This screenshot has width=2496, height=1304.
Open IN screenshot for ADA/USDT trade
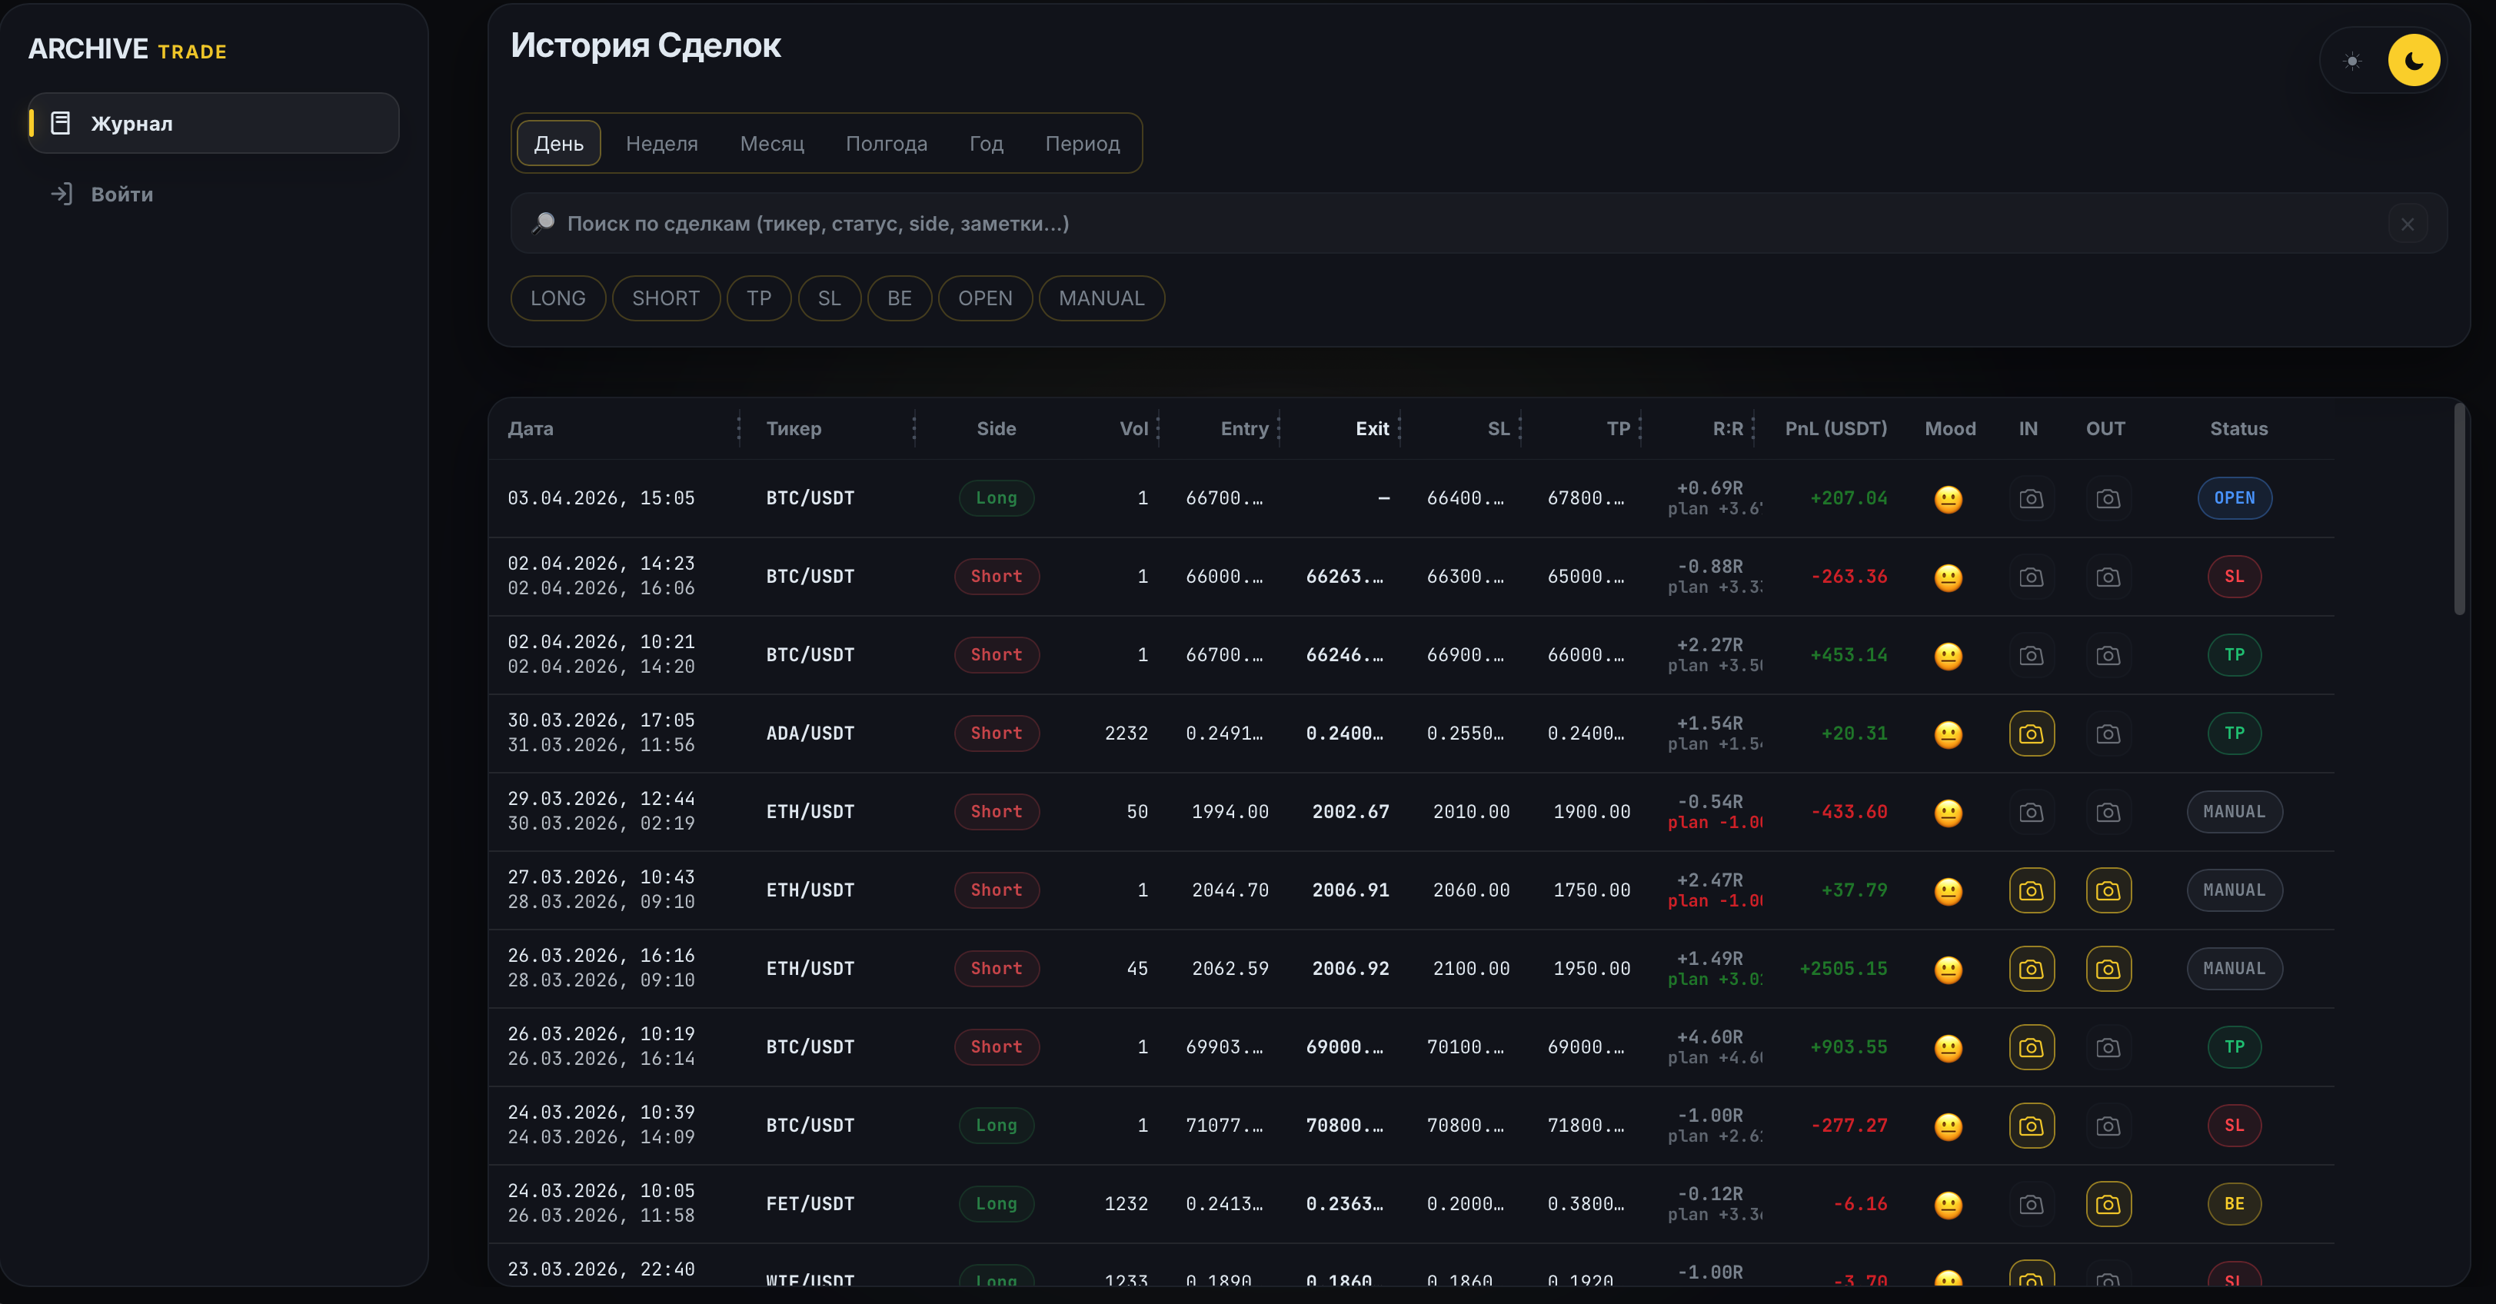(2031, 733)
